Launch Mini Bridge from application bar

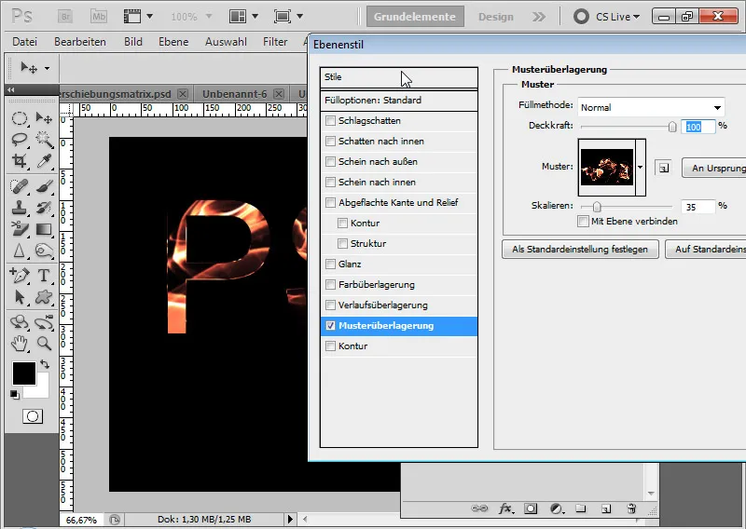(99, 17)
